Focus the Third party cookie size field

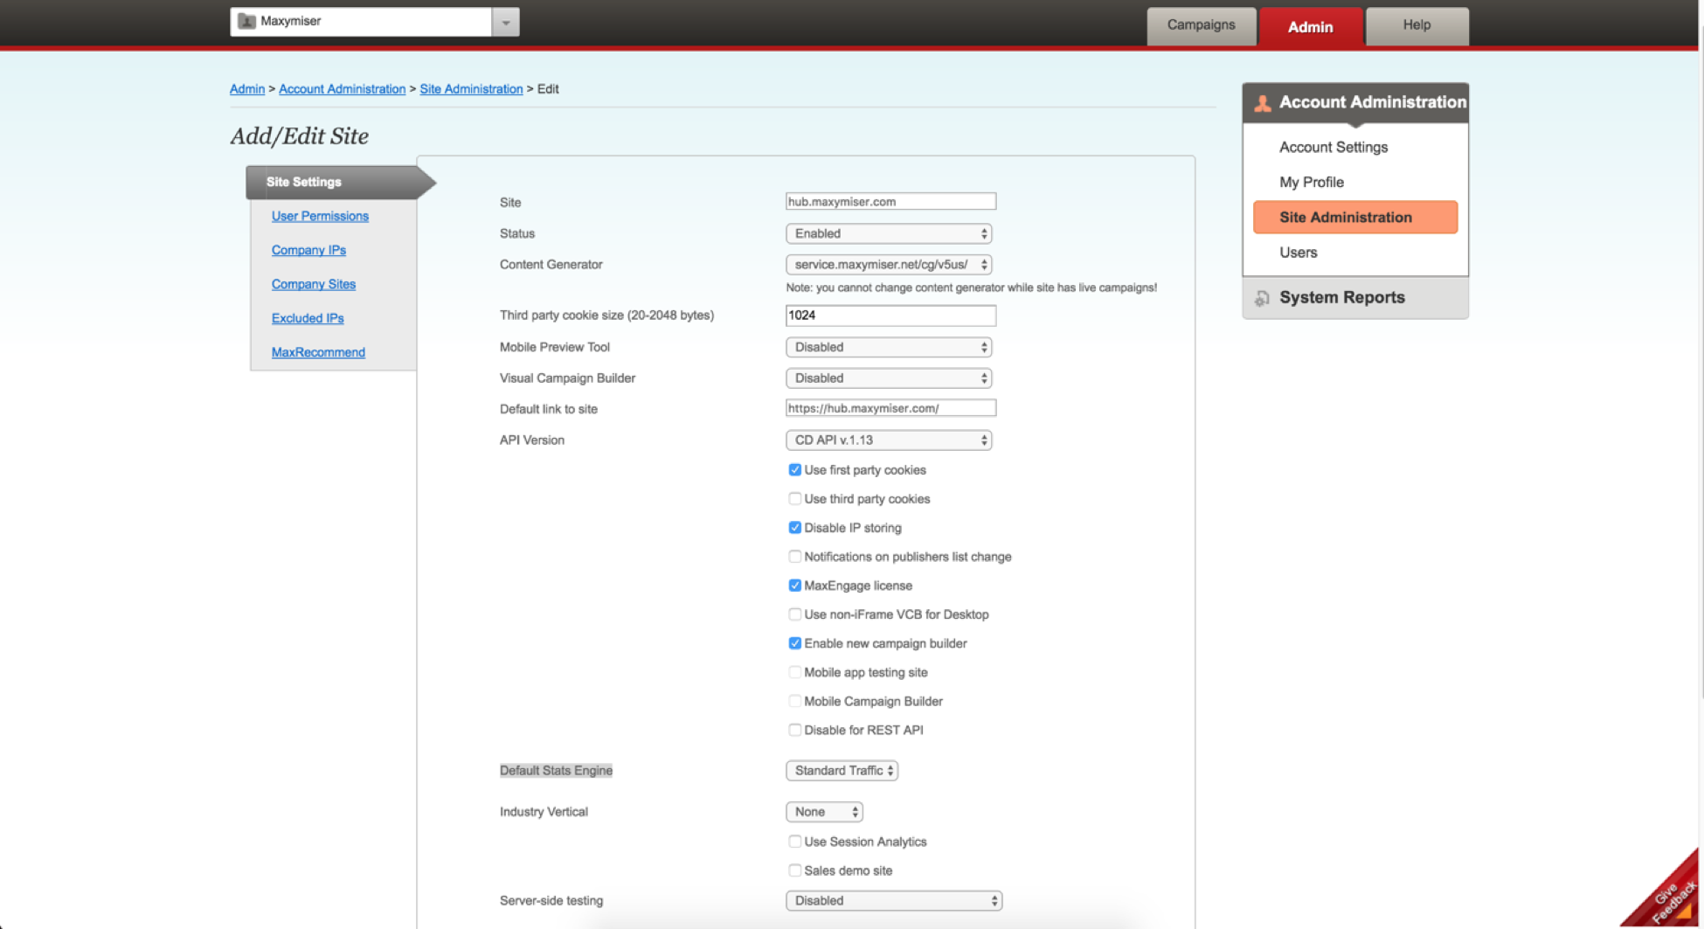890,315
